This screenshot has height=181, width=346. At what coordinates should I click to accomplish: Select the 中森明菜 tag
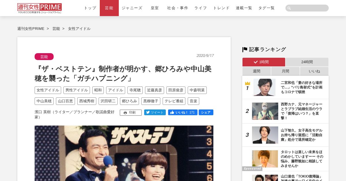(197, 90)
